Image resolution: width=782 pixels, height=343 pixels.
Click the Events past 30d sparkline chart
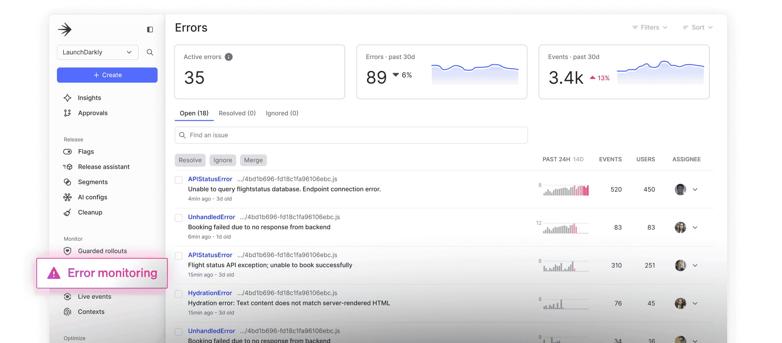pyautogui.click(x=661, y=72)
